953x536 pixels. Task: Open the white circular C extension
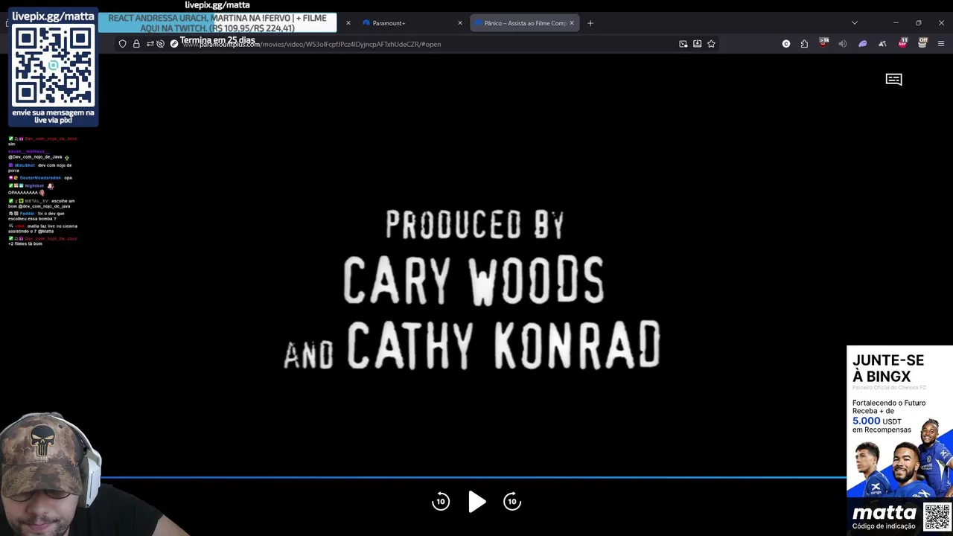click(786, 44)
